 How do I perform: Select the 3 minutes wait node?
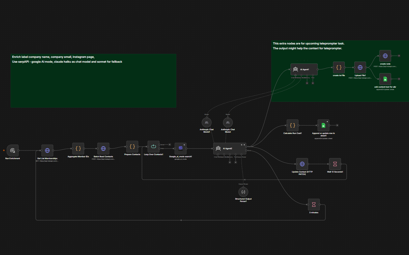click(x=314, y=205)
